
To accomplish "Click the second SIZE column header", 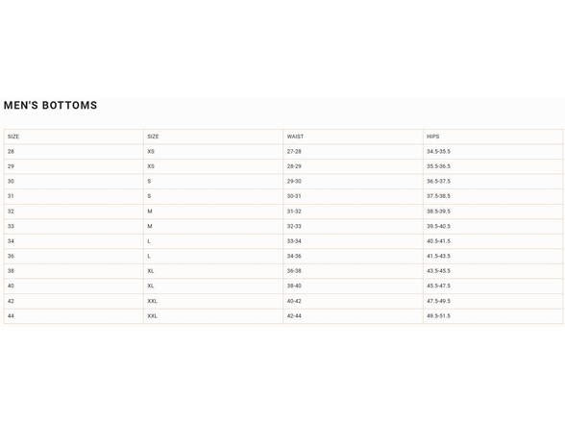I will pyautogui.click(x=153, y=137).
